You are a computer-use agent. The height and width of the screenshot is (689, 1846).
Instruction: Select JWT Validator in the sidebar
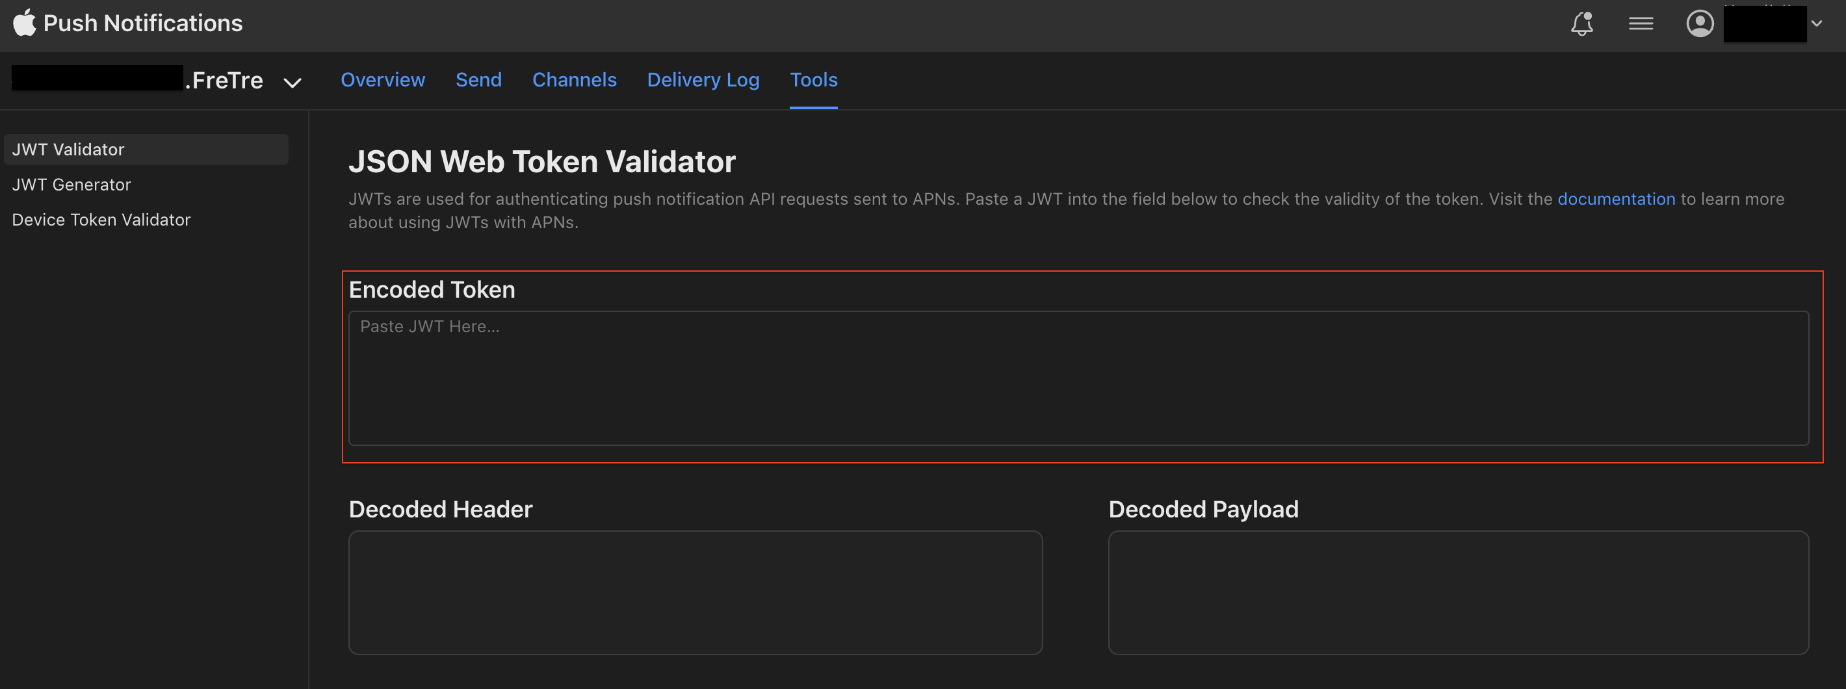[146, 149]
